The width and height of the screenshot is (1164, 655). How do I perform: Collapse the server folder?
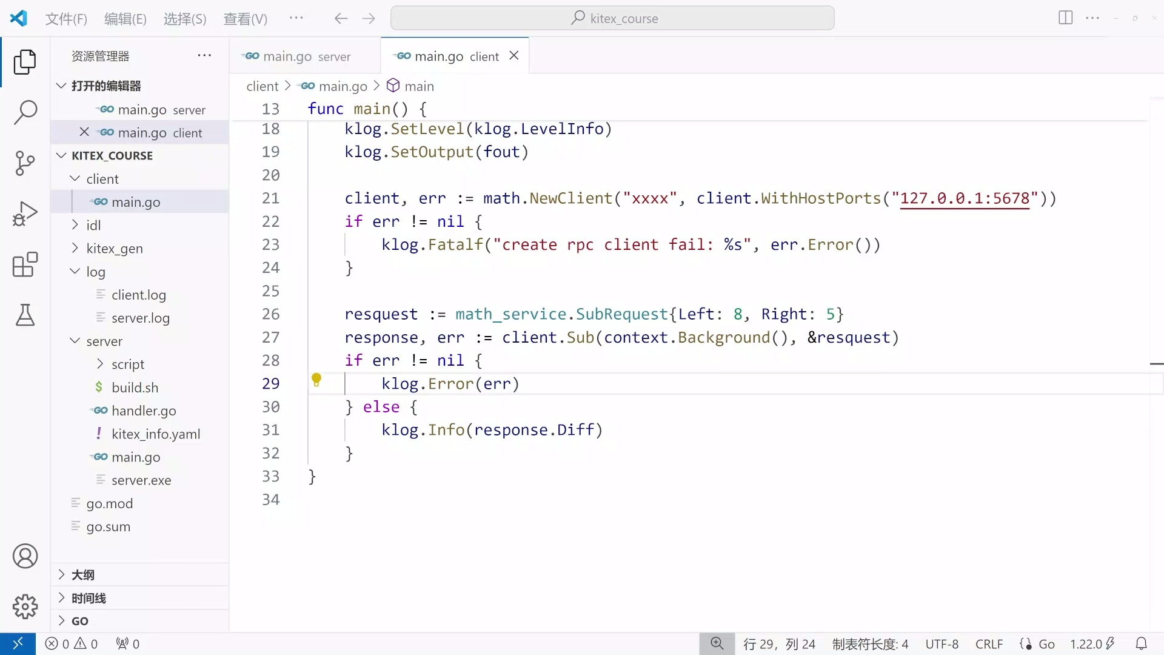coord(104,341)
